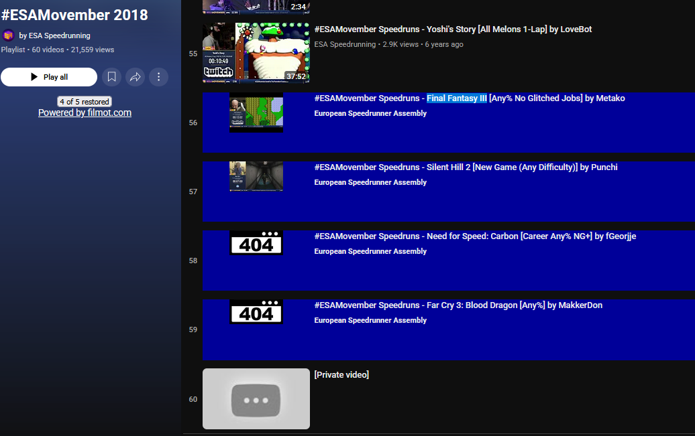This screenshot has height=436, width=695.
Task: Click 404 thumbnail for Need for Speed
Action: (256, 242)
